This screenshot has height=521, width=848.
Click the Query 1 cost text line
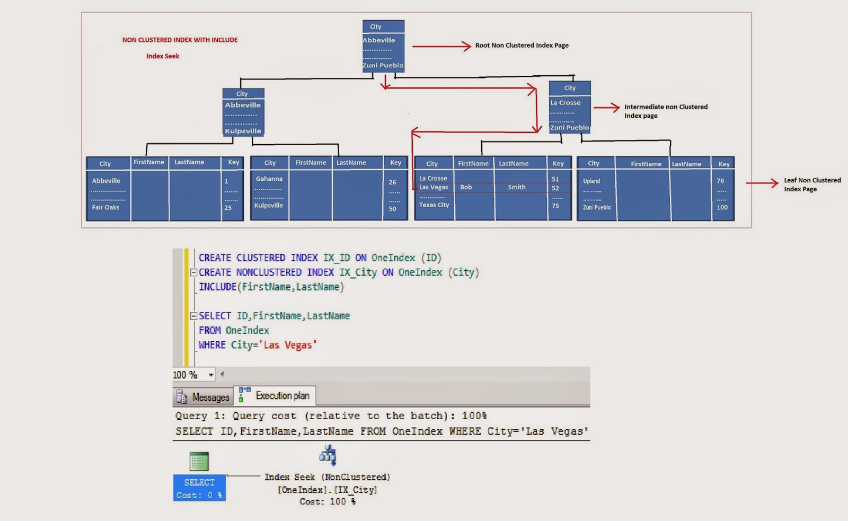click(330, 416)
